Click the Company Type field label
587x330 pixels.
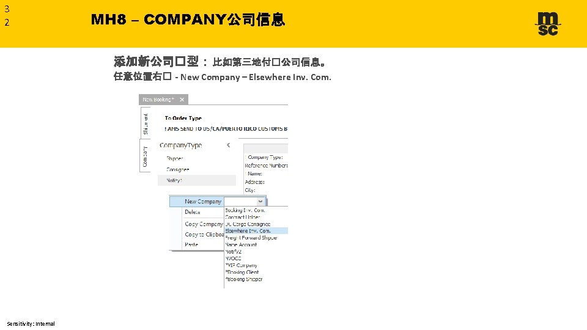265,157
